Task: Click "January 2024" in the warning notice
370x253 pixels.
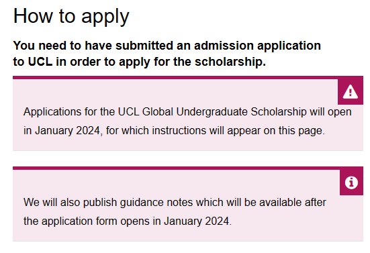Action: coord(68,131)
